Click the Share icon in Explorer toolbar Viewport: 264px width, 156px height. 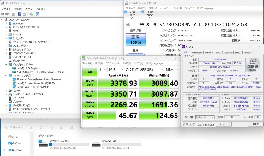(72, 127)
